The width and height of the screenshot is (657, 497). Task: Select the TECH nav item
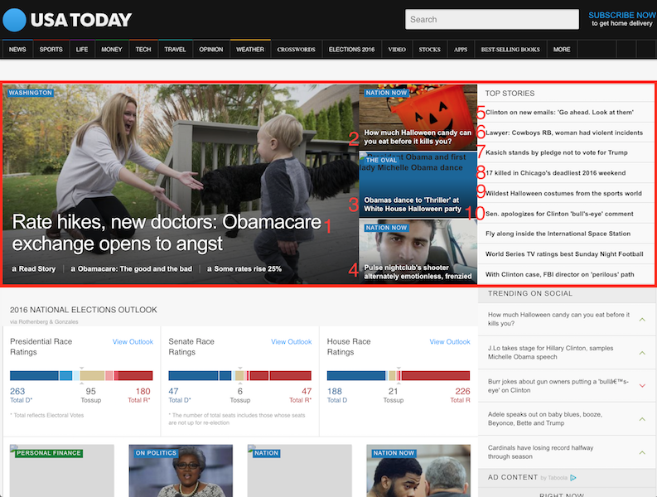click(143, 50)
